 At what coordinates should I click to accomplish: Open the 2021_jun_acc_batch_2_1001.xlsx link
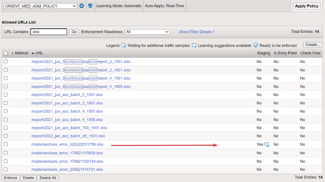coord(67,95)
